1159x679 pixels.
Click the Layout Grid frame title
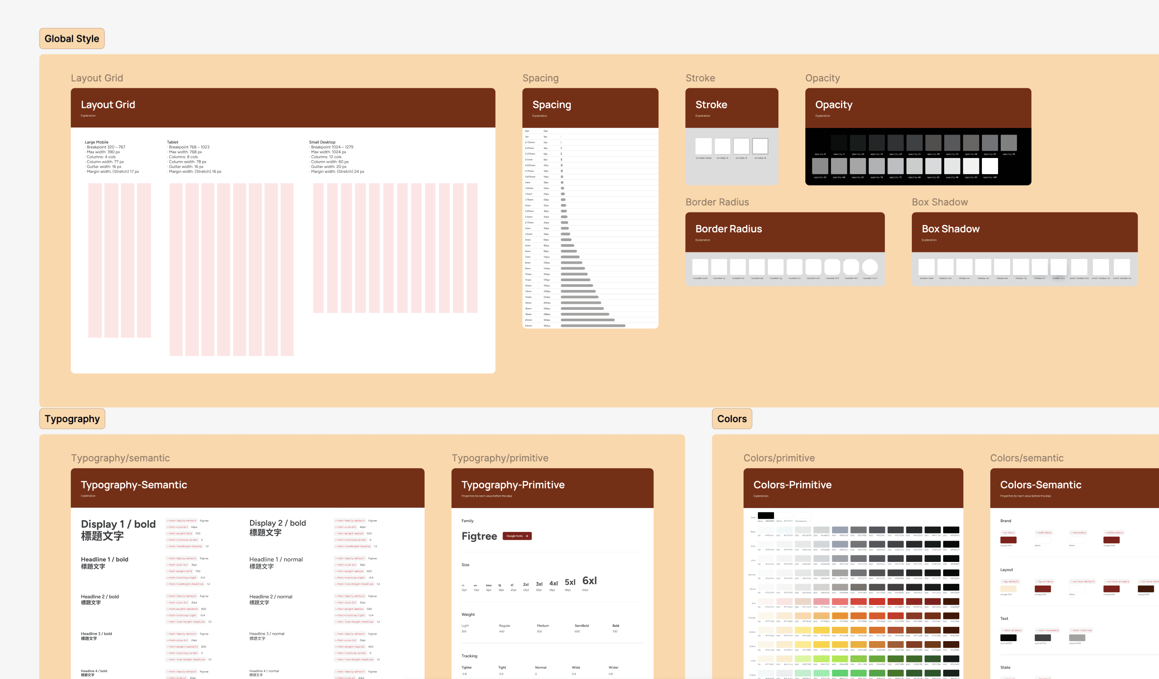click(x=107, y=105)
